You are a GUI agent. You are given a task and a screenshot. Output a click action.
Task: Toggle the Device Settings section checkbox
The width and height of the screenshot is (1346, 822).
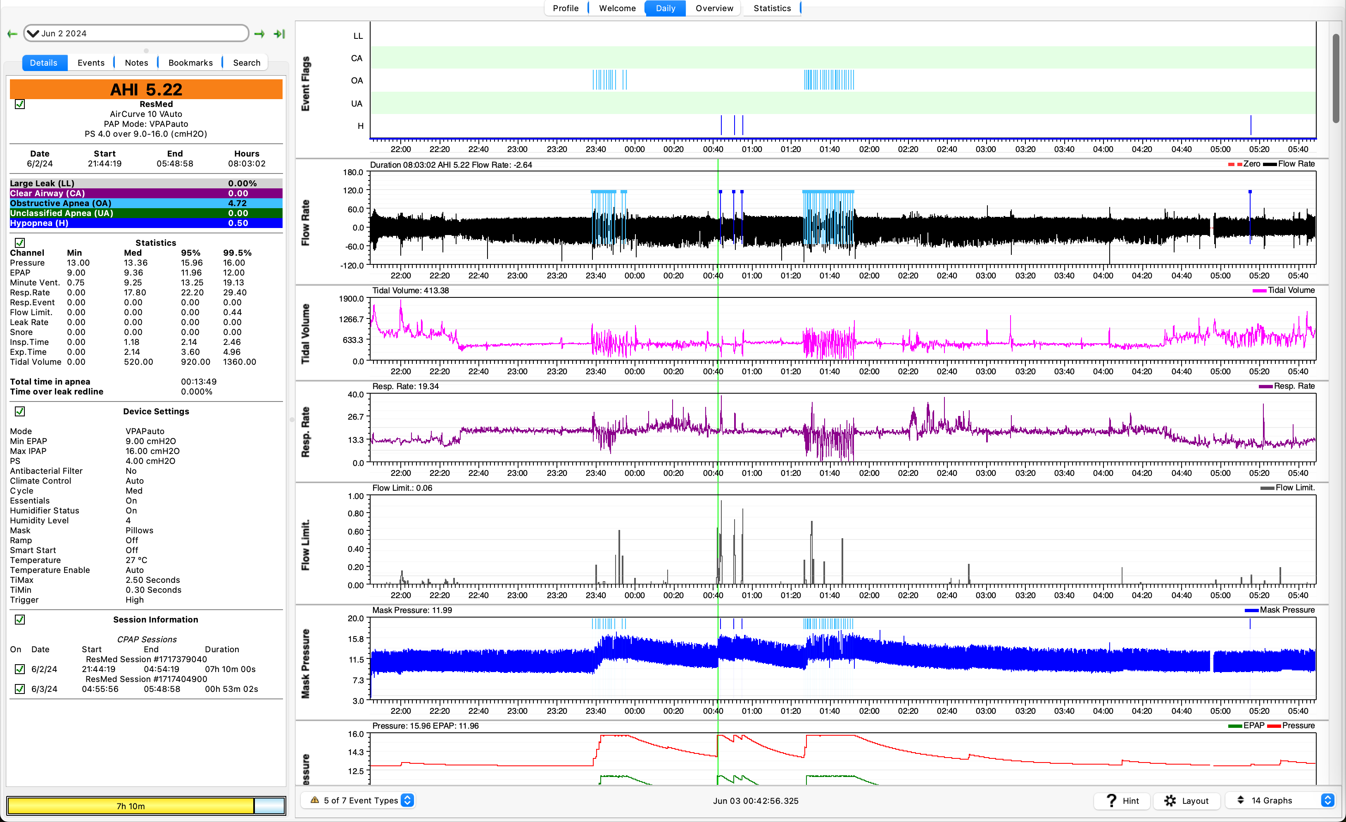(x=20, y=411)
